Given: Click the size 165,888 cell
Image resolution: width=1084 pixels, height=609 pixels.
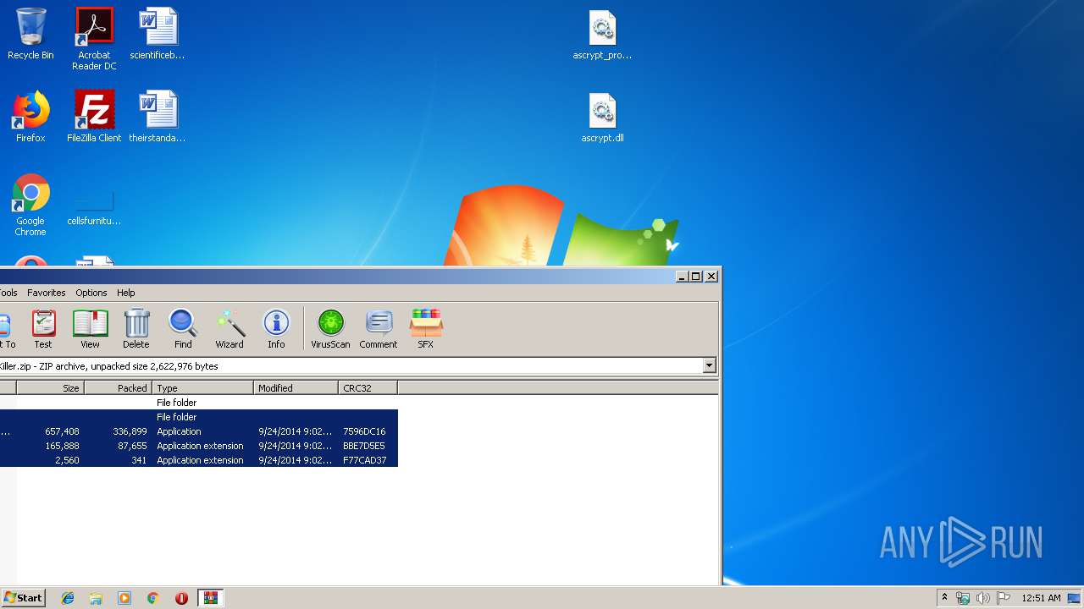Looking at the screenshot, I should 62,446.
